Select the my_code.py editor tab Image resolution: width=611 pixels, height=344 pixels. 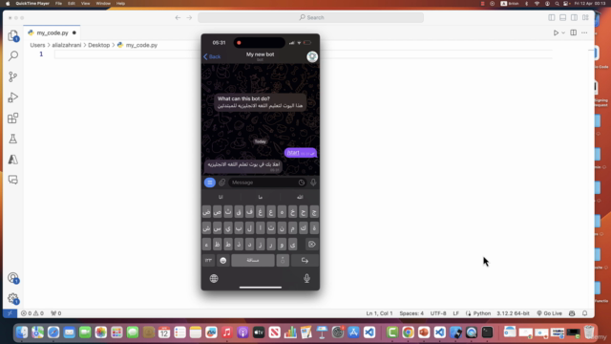pos(52,32)
